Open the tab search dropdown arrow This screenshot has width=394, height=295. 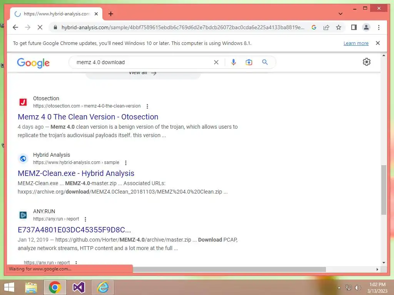[x=340, y=14]
